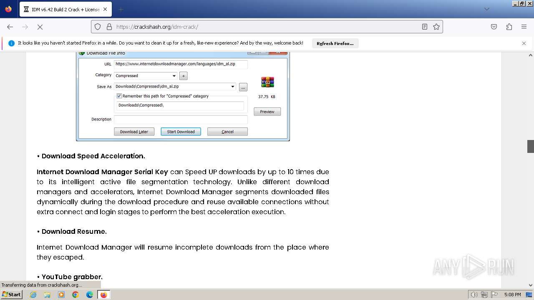Click the Preview button
534x300 pixels.
[267, 112]
